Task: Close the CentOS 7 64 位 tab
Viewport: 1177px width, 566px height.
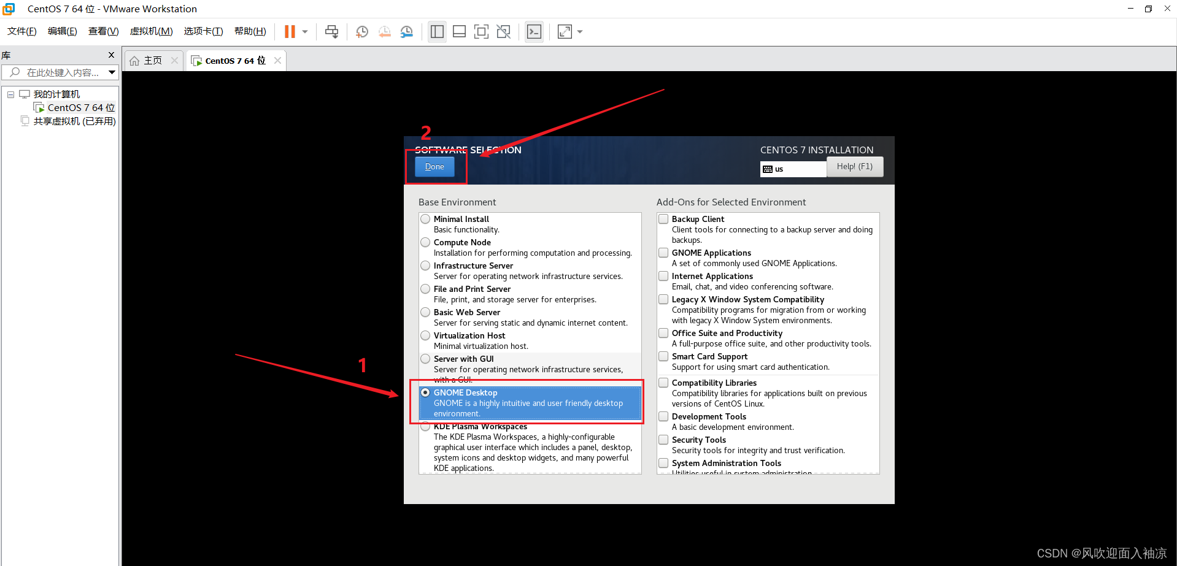Action: tap(278, 60)
